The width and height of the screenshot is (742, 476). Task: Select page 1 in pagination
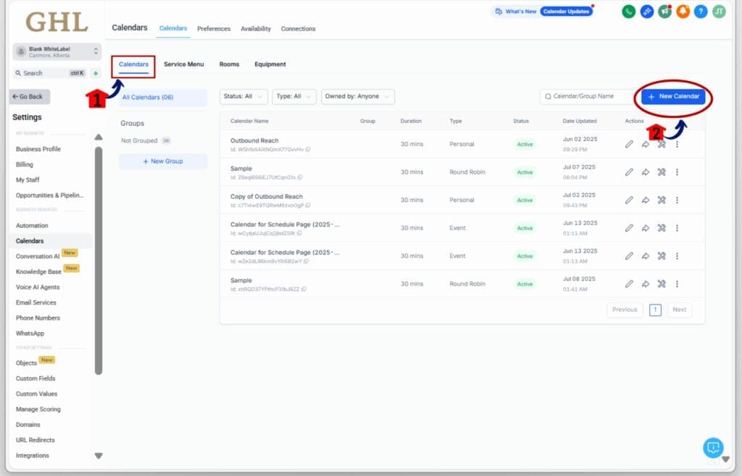coord(655,310)
